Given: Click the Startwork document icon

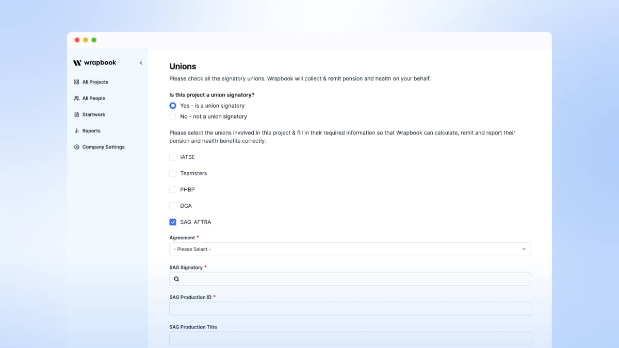Looking at the screenshot, I should tap(77, 114).
